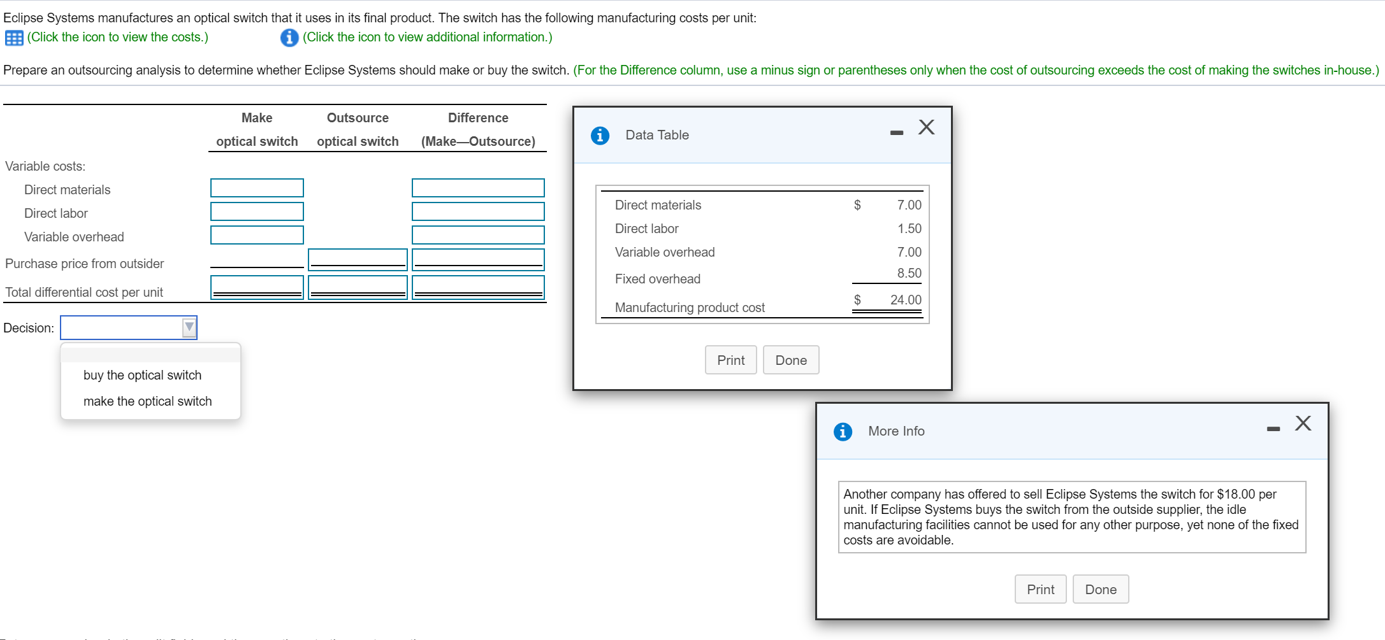Open the Decision dropdown arrow
Image resolution: width=1385 pixels, height=640 pixels.
point(189,327)
